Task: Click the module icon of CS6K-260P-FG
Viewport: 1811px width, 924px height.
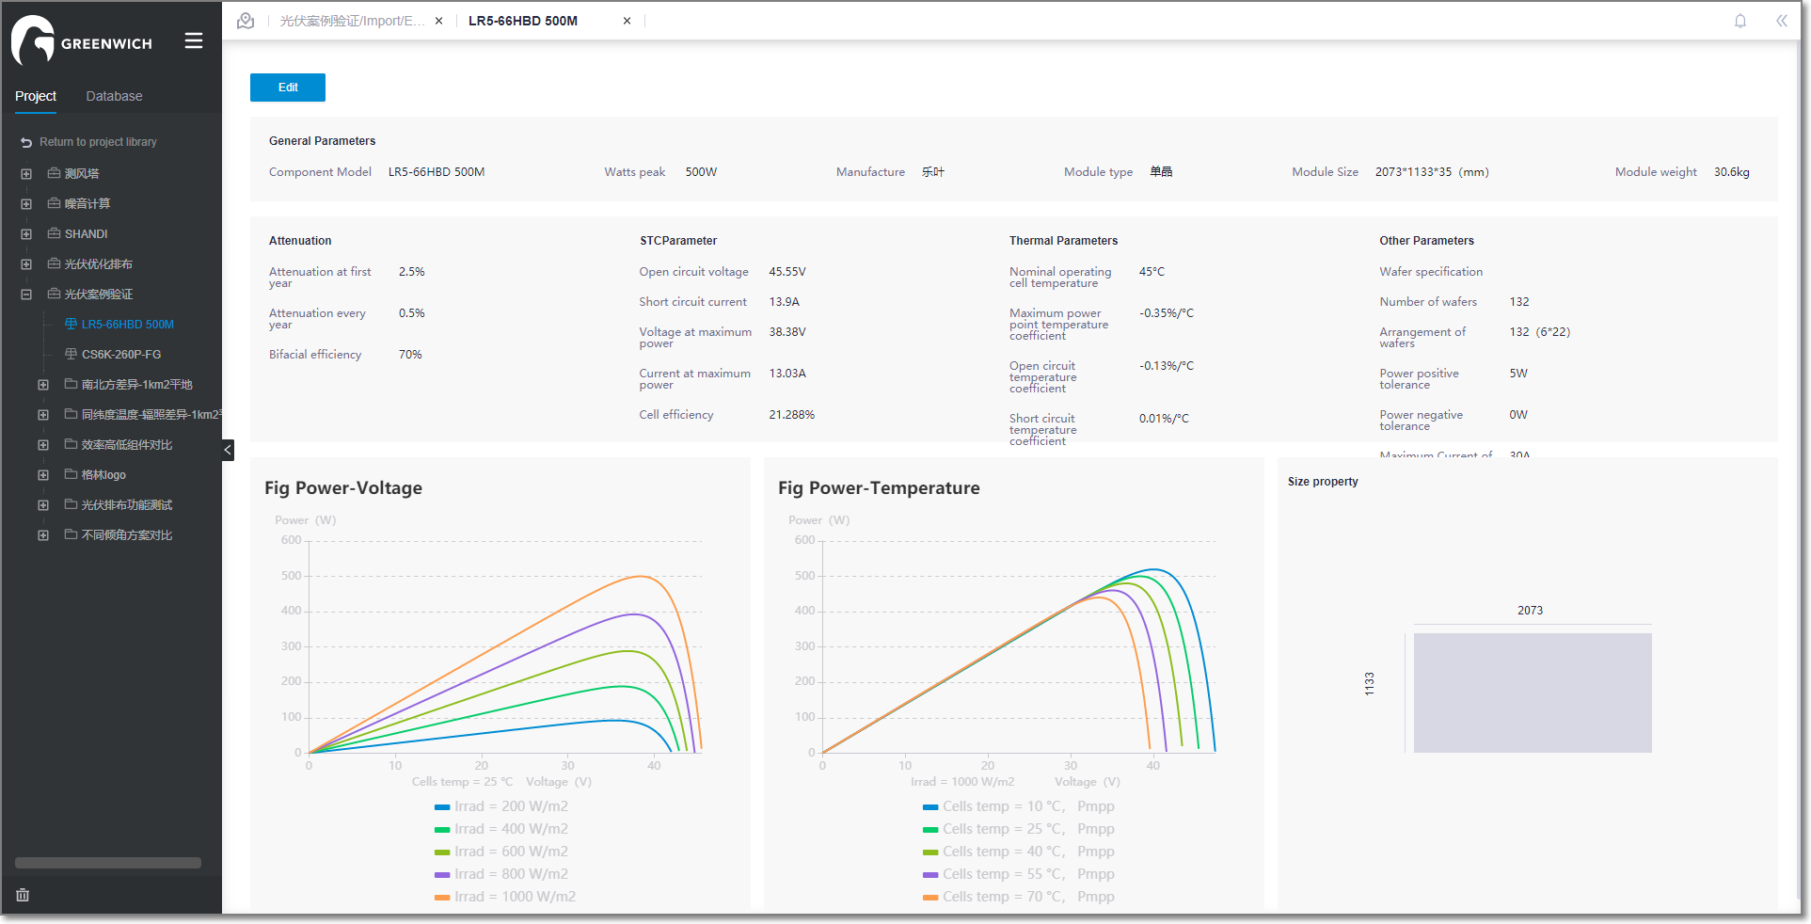Action: coord(71,354)
